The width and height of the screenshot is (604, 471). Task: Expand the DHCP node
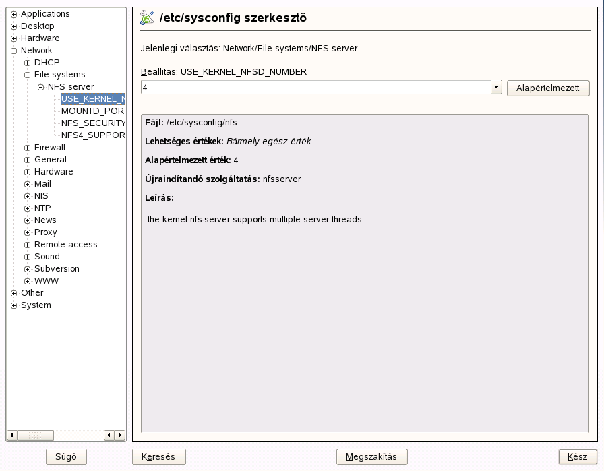tap(26, 62)
